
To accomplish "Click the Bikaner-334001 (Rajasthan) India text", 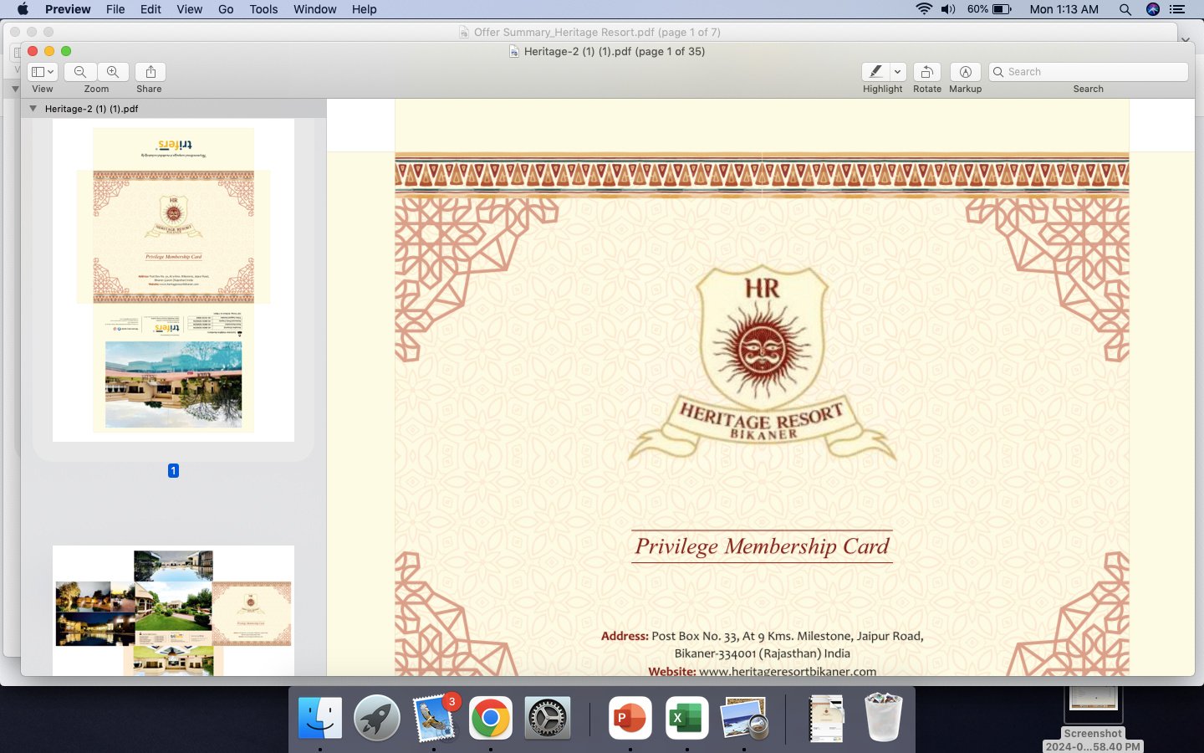I will [762, 653].
